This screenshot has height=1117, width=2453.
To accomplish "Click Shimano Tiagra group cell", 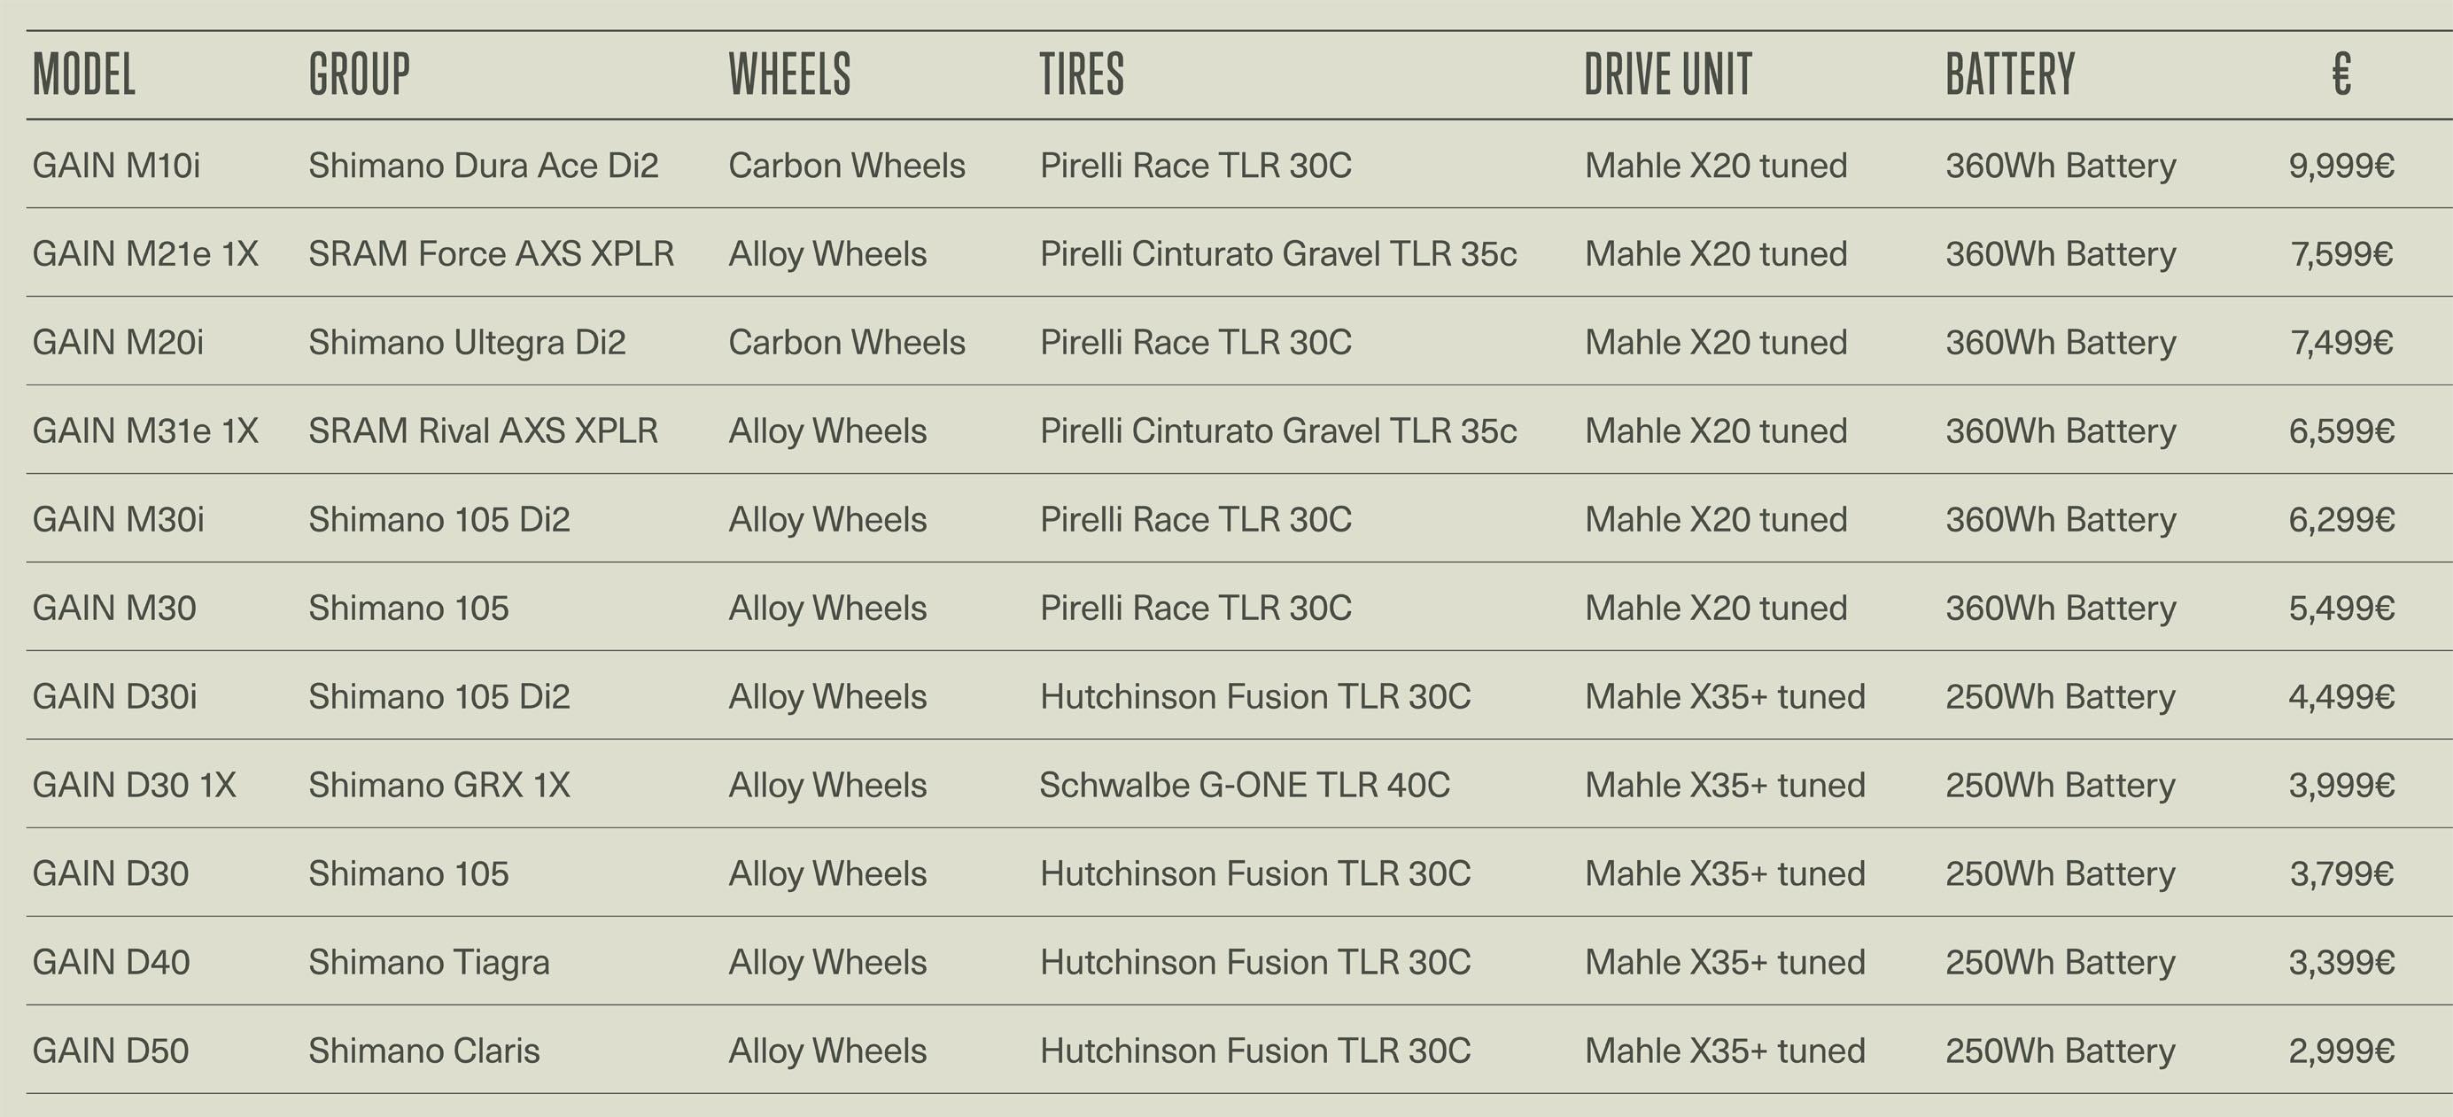I will tap(429, 963).
